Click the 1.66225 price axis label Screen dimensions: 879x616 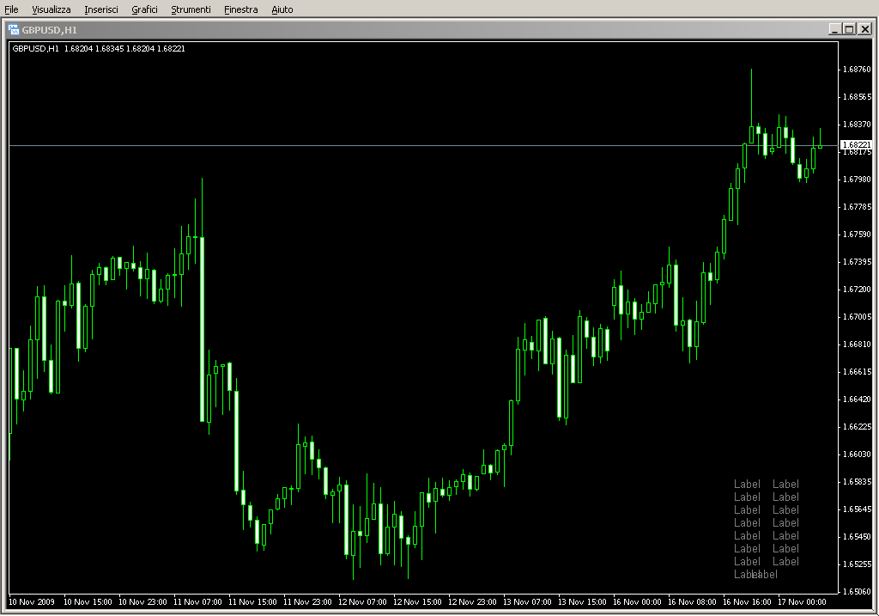pyautogui.click(x=858, y=427)
